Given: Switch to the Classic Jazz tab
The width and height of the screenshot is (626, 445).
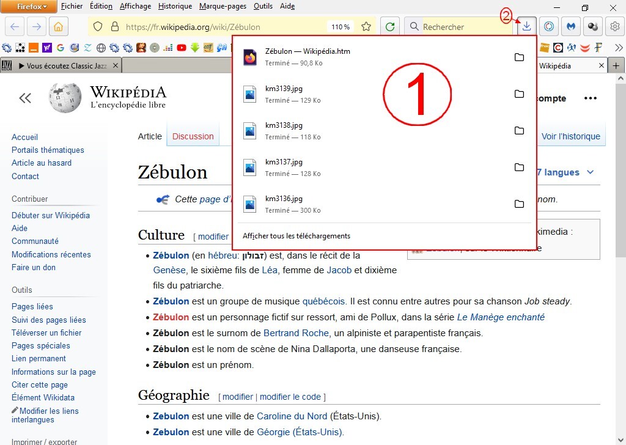Looking at the screenshot, I should [x=60, y=65].
